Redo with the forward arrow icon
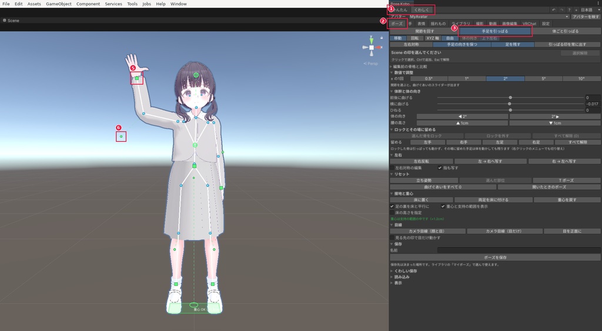The height and width of the screenshot is (331, 602). click(561, 10)
